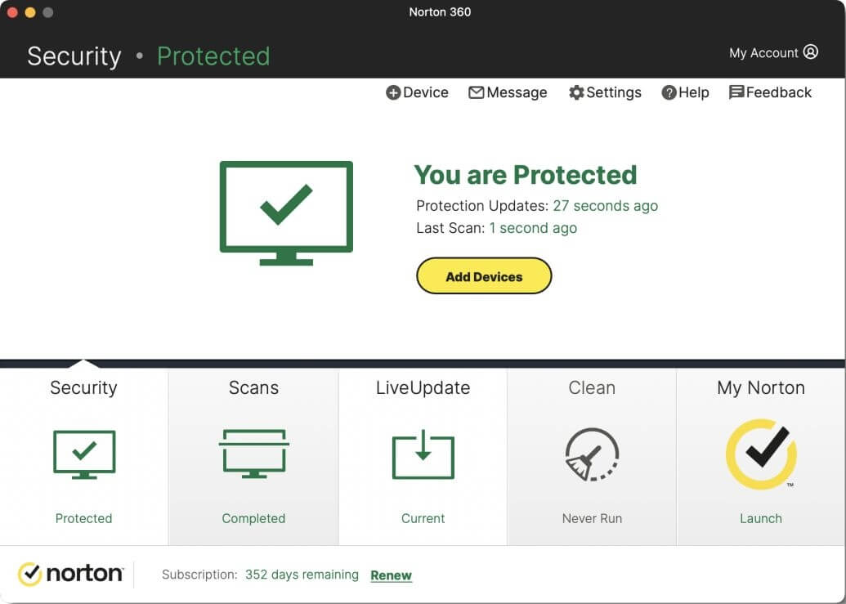This screenshot has width=846, height=604.
Task: Click the LiveUpdate download arrow icon
Action: 423,454
